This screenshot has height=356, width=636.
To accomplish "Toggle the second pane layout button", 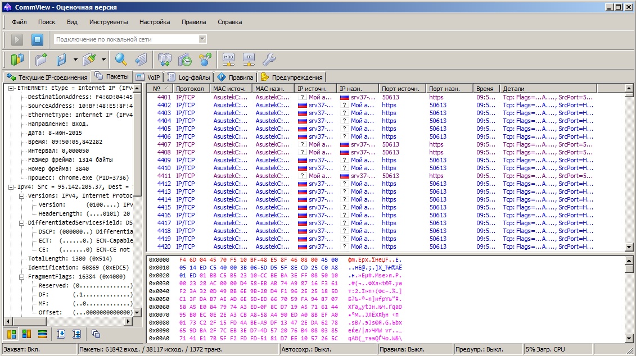I will [x=26, y=334].
